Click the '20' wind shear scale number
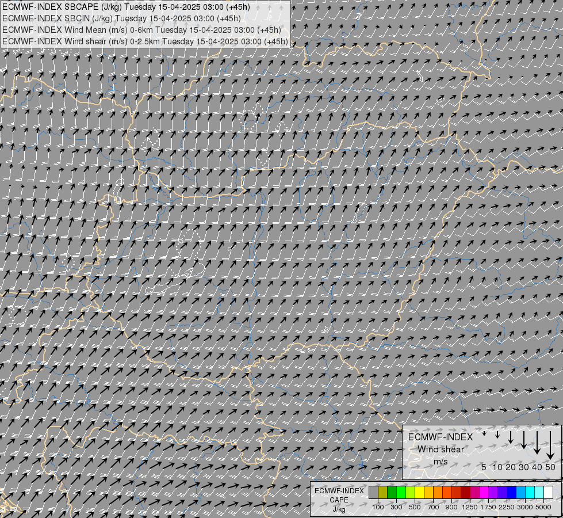This screenshot has width=563, height=518. click(511, 467)
